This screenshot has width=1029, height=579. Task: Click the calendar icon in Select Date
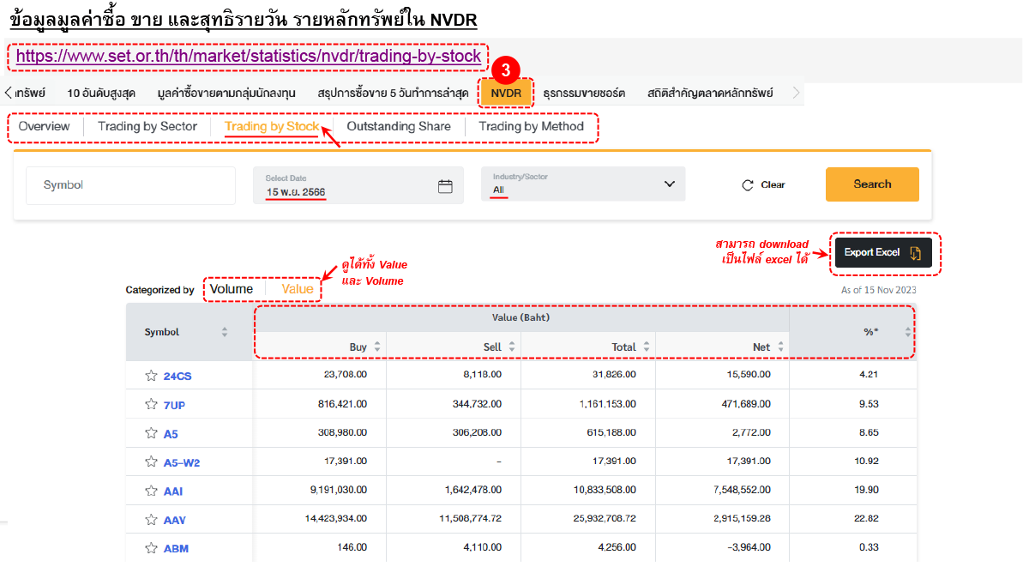tap(445, 186)
